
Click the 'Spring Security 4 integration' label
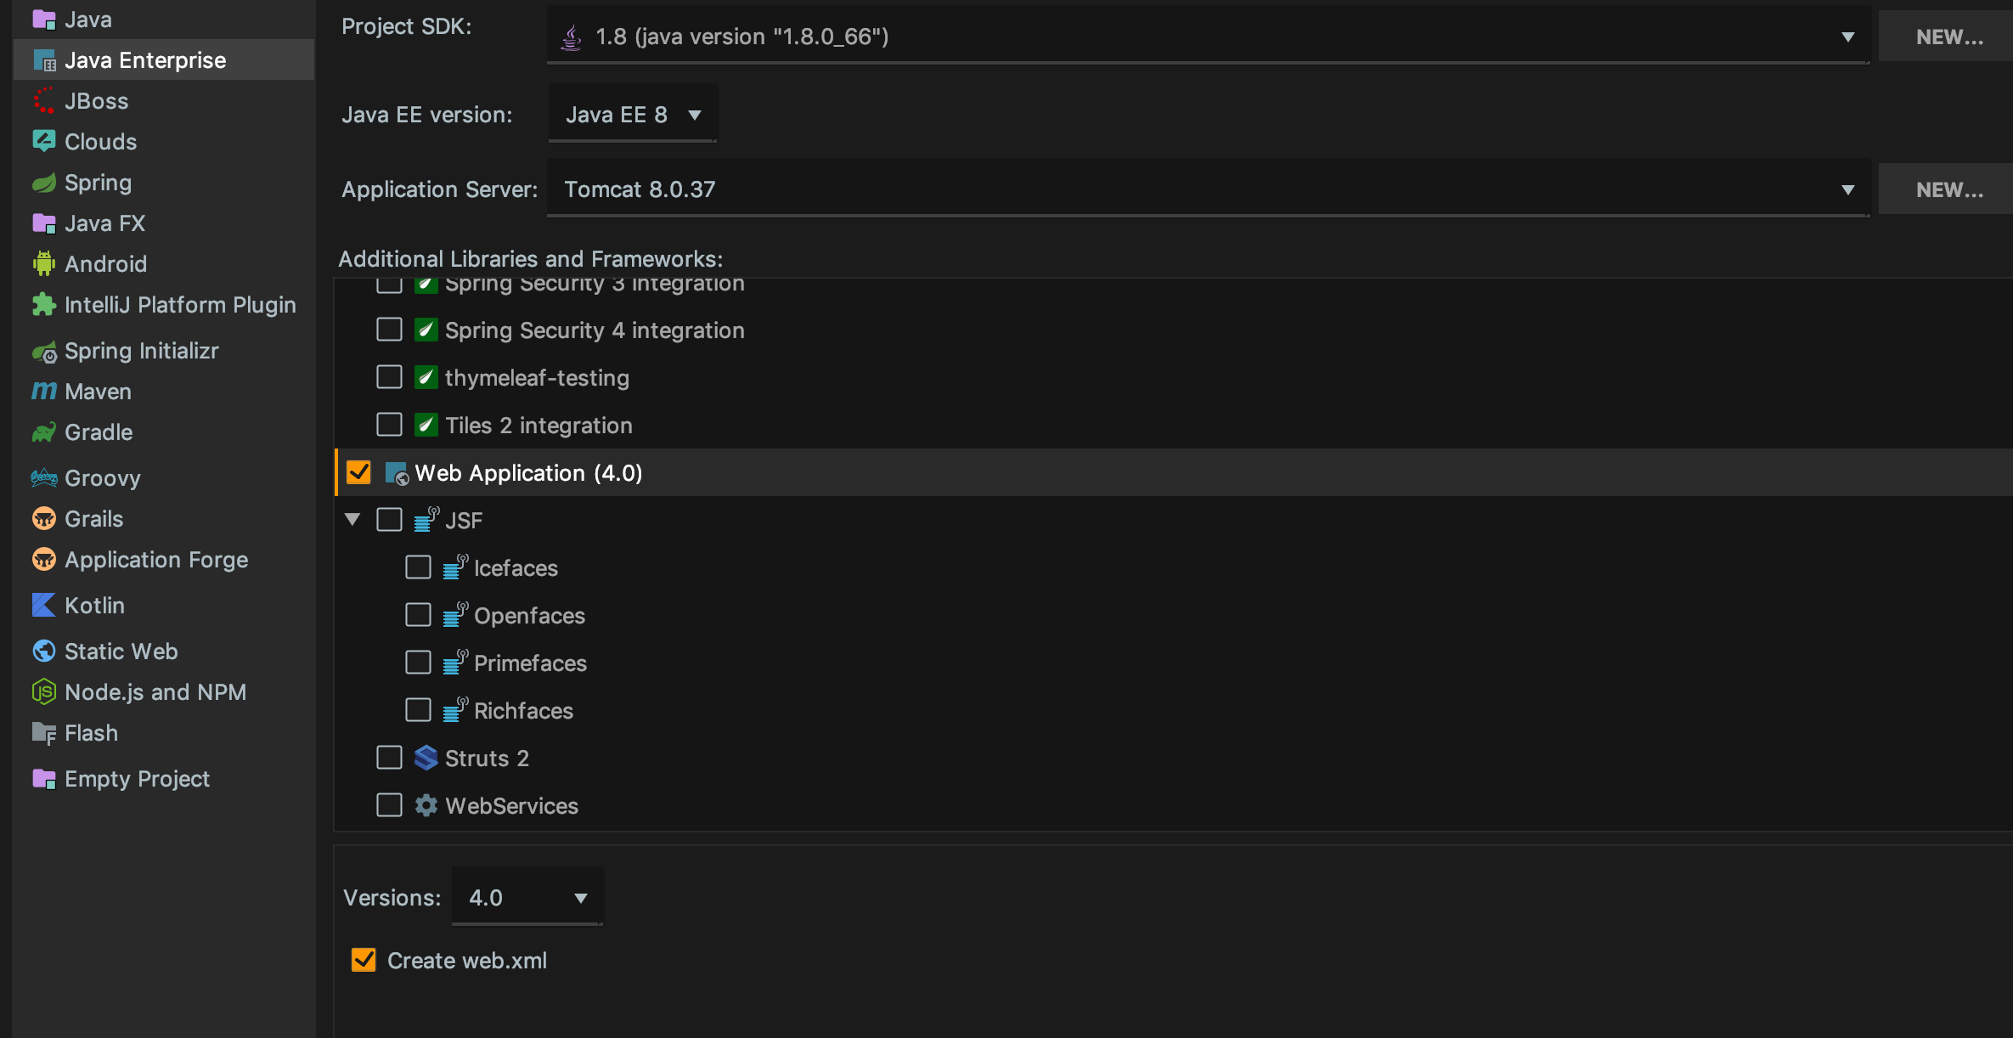click(595, 330)
